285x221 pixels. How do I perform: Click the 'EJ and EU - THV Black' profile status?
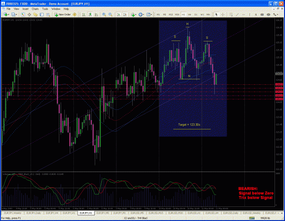tap(136, 218)
